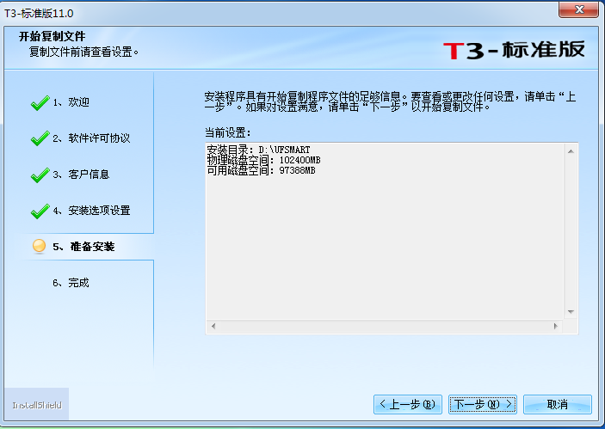Select the step label 3、客户信息
Viewport: 605px width, 429px height.
[x=81, y=175]
